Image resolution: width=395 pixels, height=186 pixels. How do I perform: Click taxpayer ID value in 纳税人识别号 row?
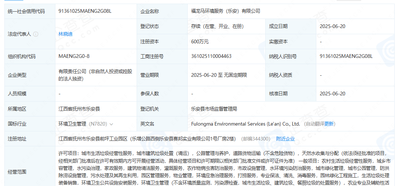[346, 56]
